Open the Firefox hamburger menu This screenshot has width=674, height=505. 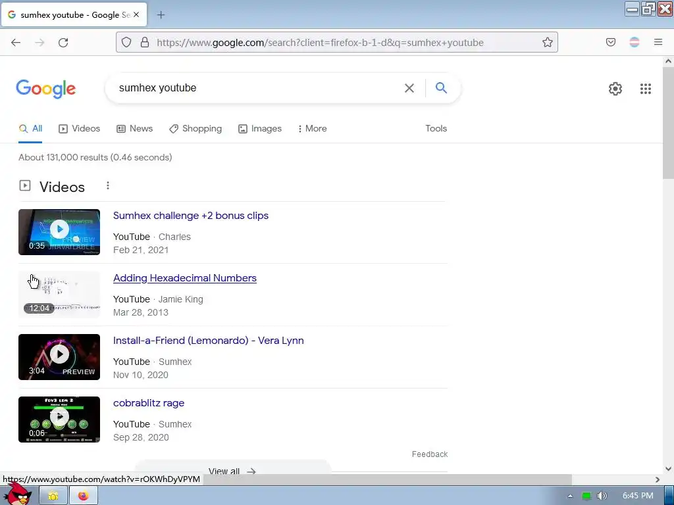658,42
